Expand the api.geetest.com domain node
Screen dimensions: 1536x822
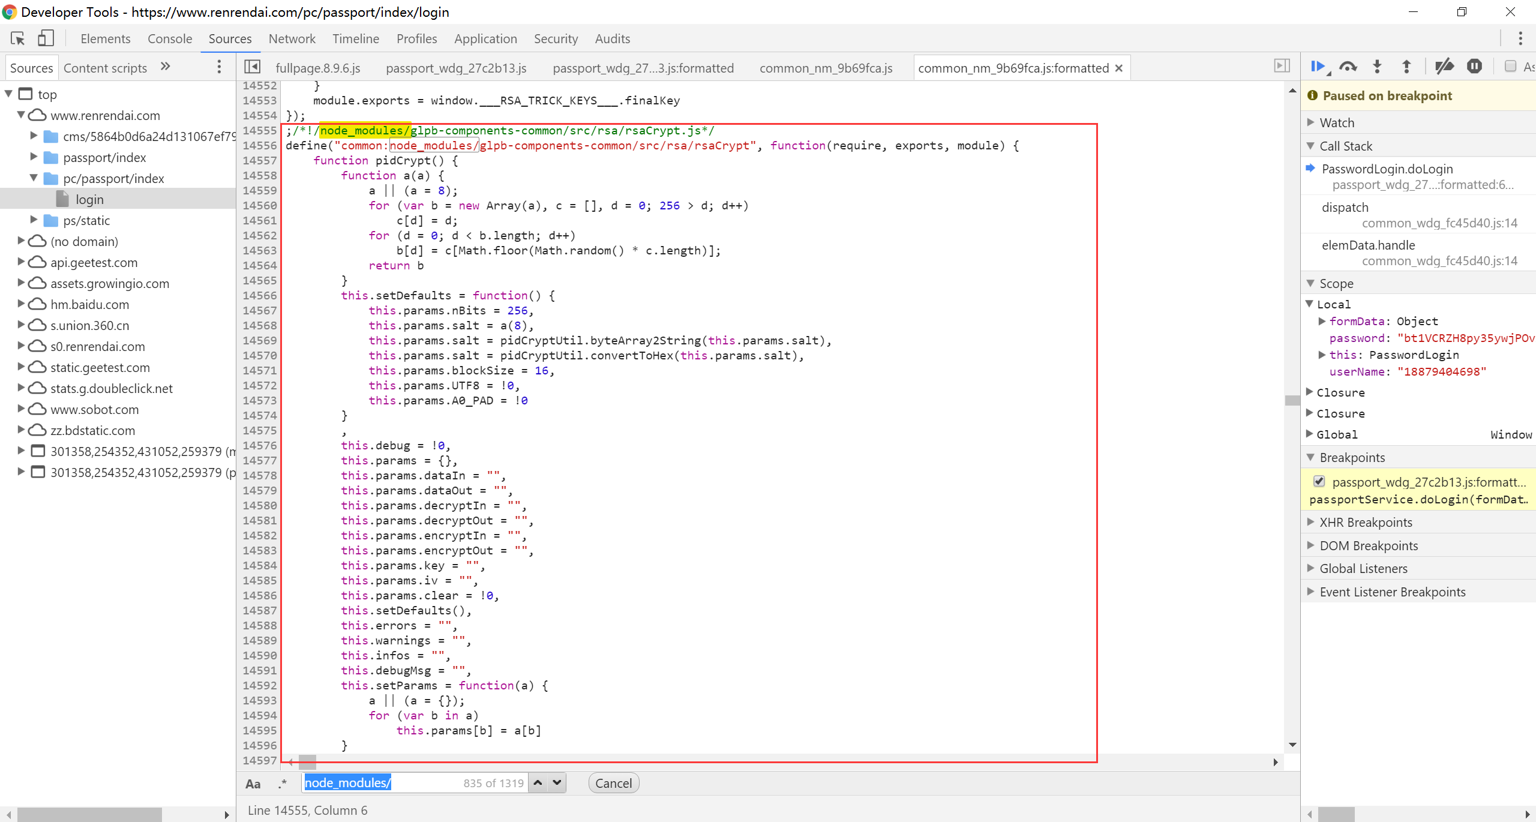21,262
